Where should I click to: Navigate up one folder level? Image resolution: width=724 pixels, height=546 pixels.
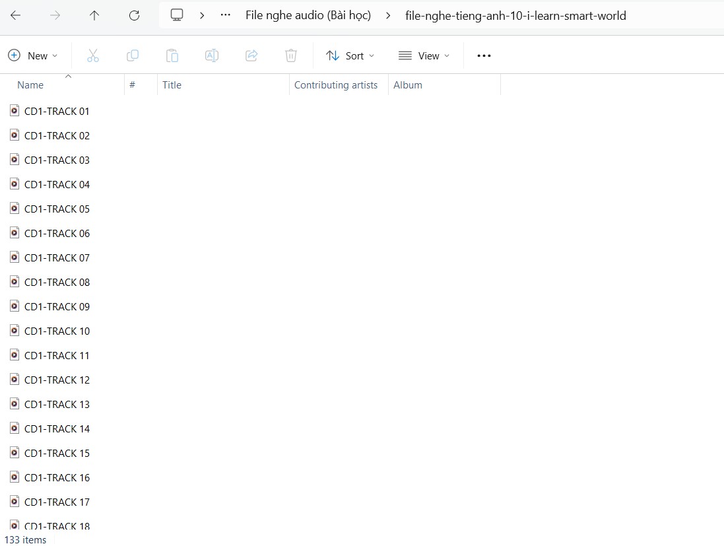94,15
